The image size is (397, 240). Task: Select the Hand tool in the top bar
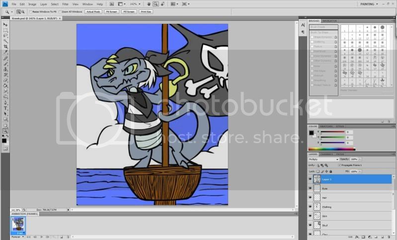[x=149, y=4]
